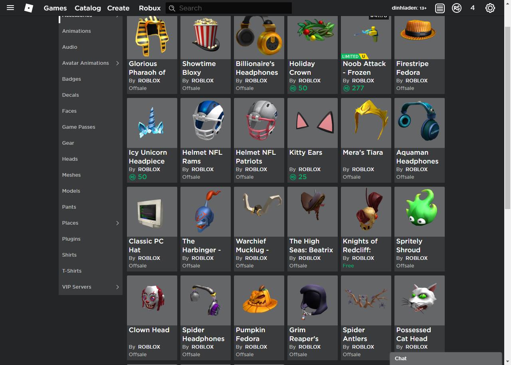Click the Kitty Ears item title
Screen dimensions: 511x365
coord(305,152)
